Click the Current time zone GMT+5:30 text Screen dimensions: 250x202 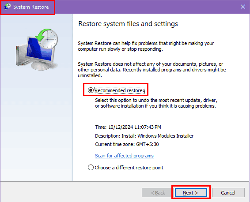pyautogui.click(x=127, y=144)
